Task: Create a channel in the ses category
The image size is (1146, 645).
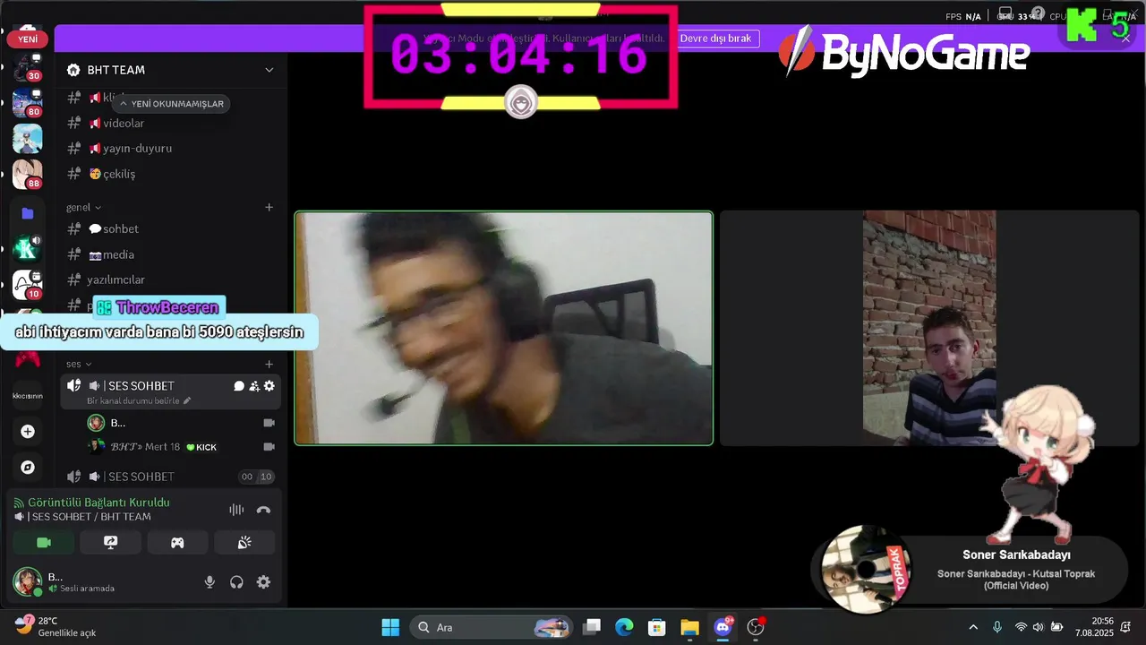Action: click(x=269, y=364)
